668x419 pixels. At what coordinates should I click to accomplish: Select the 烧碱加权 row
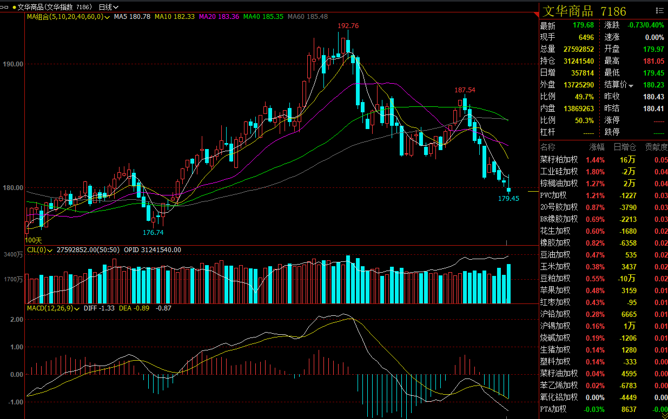pos(604,338)
